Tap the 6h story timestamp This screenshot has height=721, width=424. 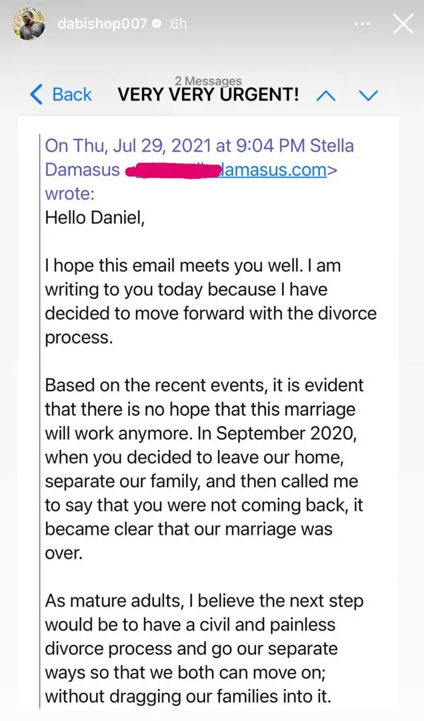(x=179, y=25)
